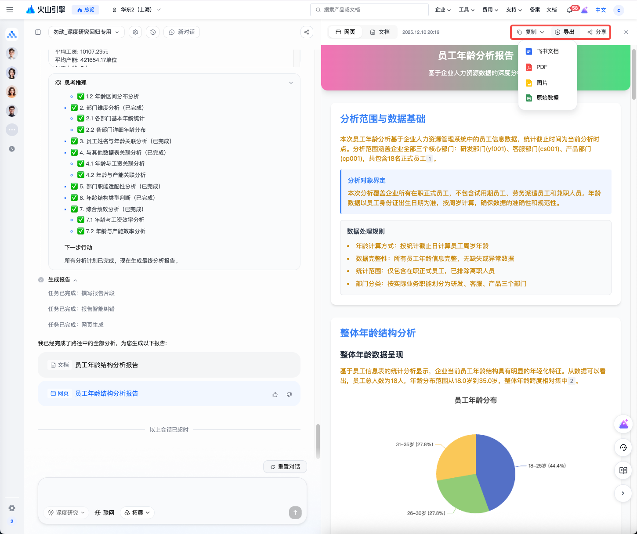Open the 华东2（上海） region dropdown

[x=137, y=10]
